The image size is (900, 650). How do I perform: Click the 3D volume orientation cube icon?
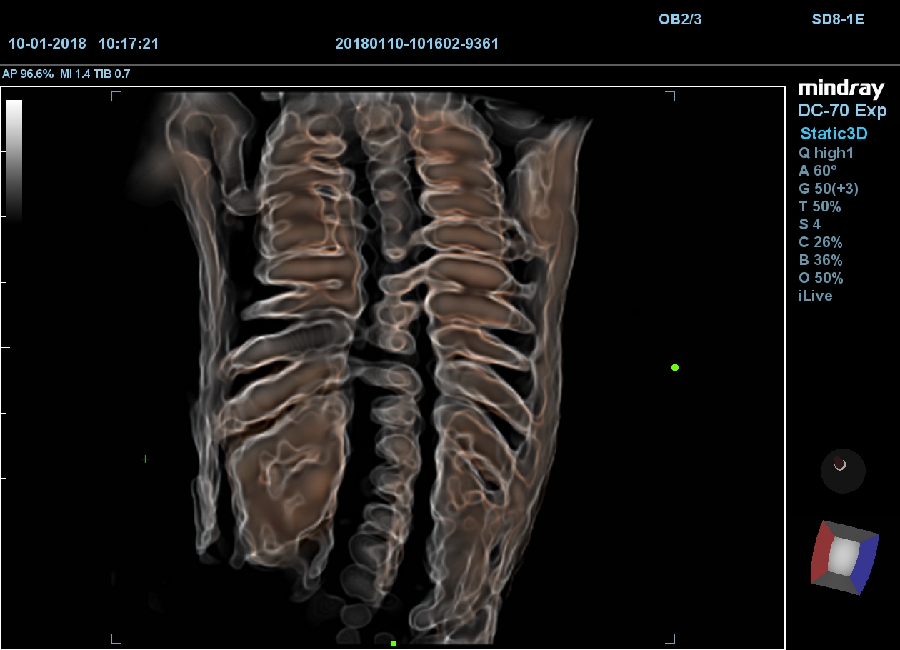click(x=844, y=557)
